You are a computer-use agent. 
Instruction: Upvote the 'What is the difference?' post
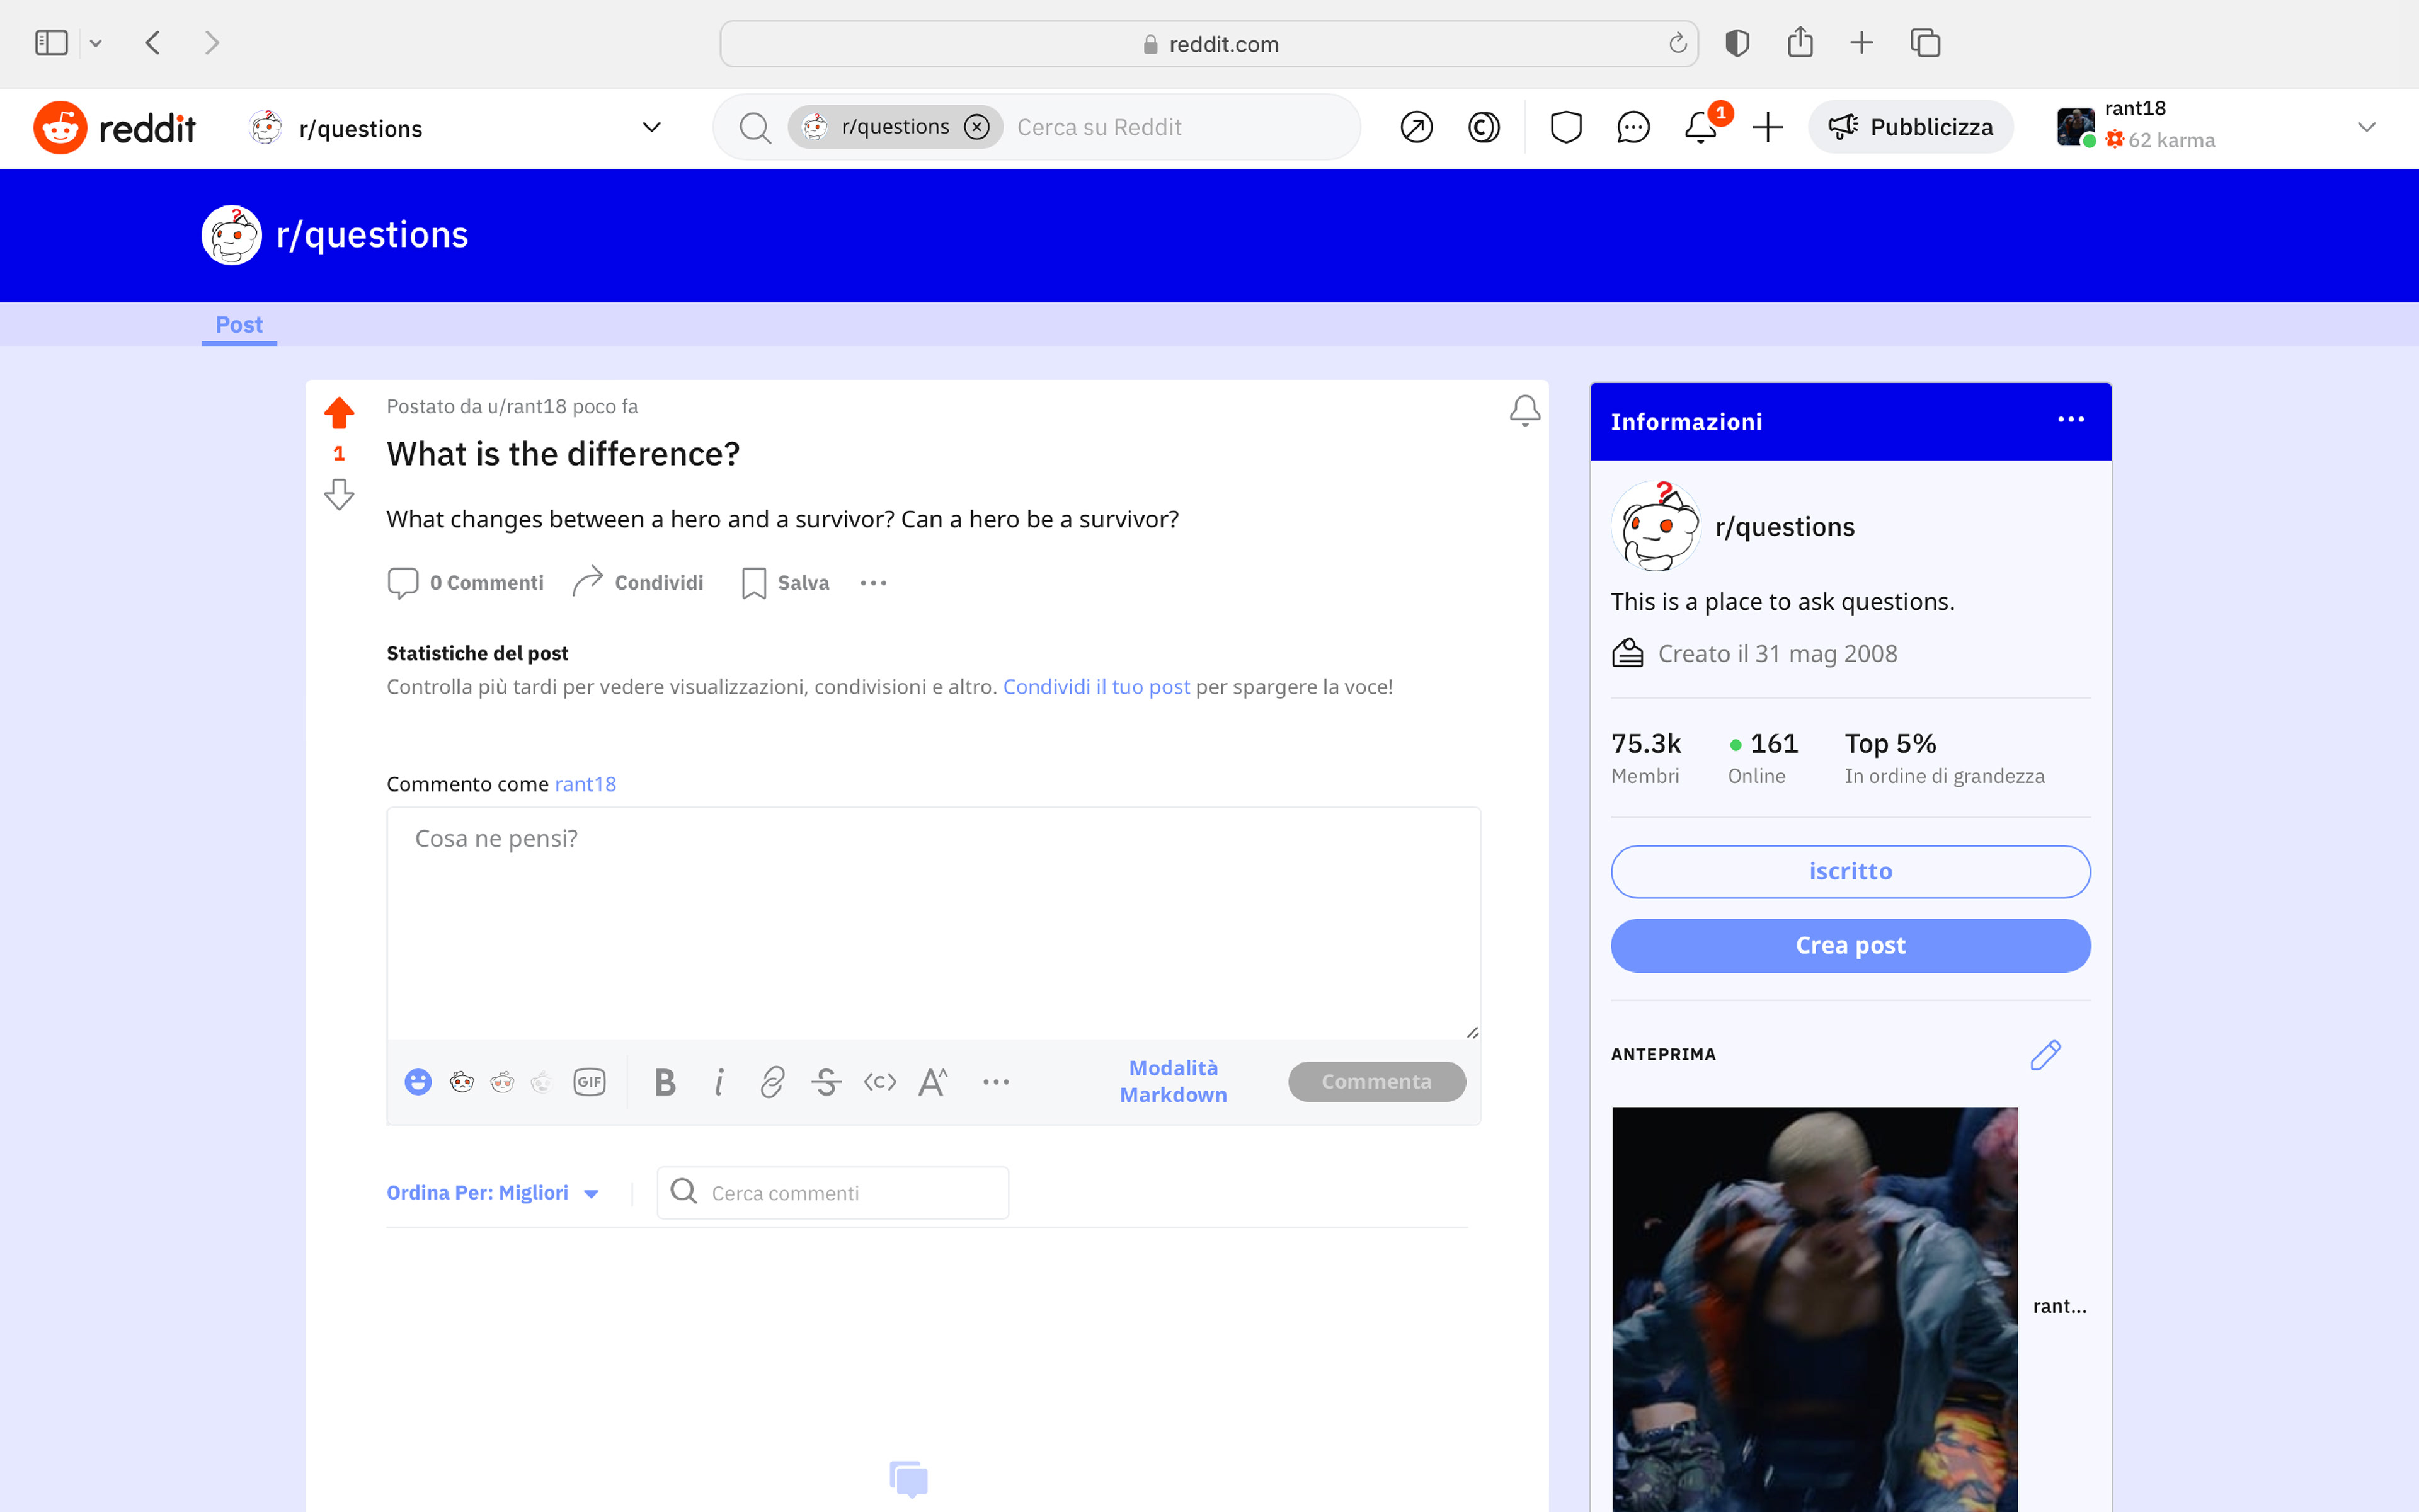pos(339,412)
